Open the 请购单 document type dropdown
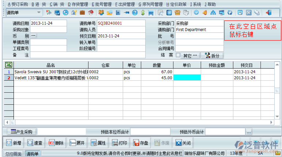The width and height of the screenshot is (282, 157). 39,12
